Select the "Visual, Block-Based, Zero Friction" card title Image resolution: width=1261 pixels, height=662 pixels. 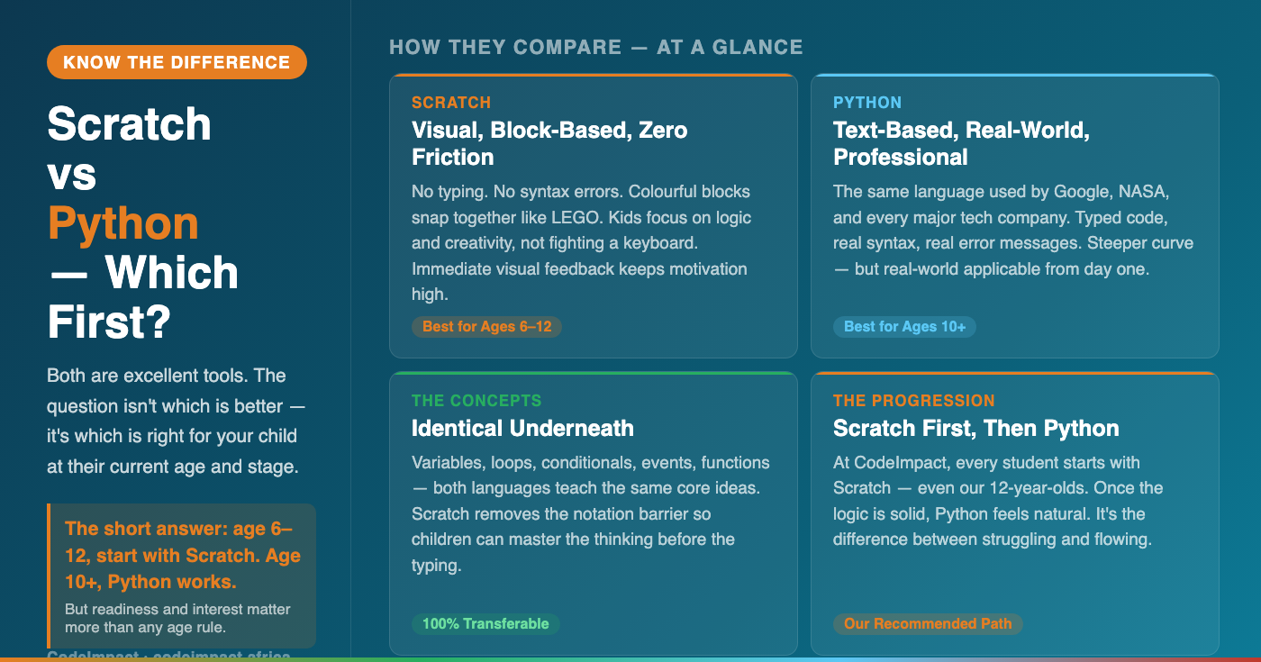549,144
